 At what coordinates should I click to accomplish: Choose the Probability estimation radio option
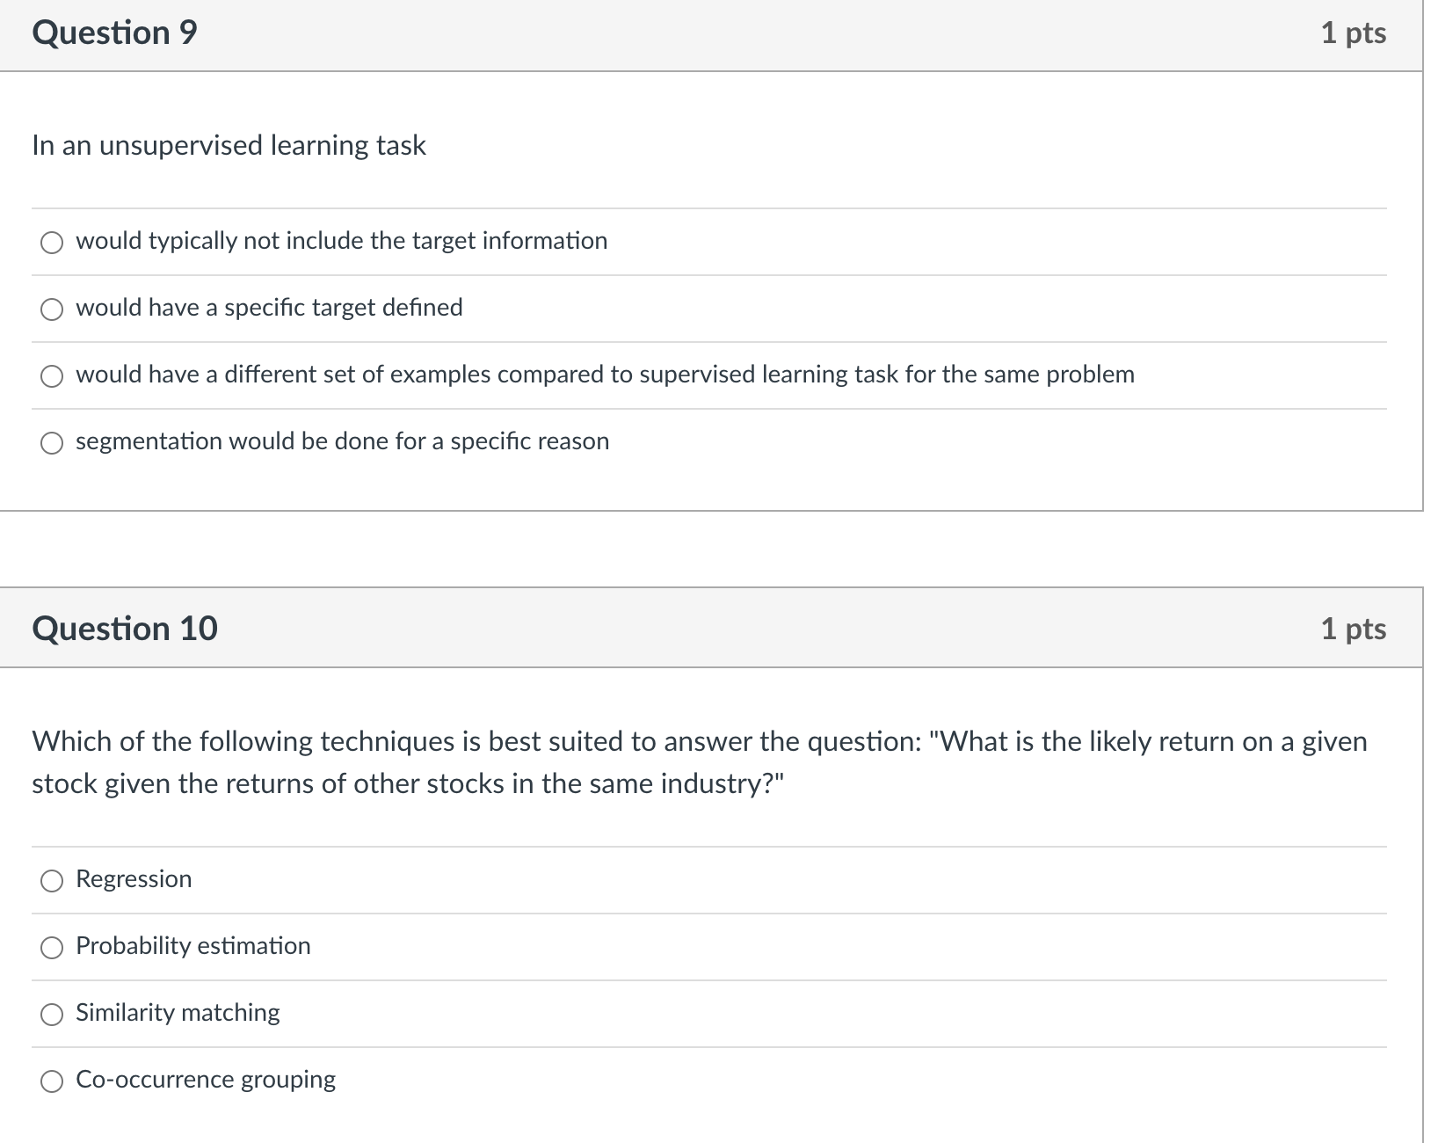(x=52, y=948)
